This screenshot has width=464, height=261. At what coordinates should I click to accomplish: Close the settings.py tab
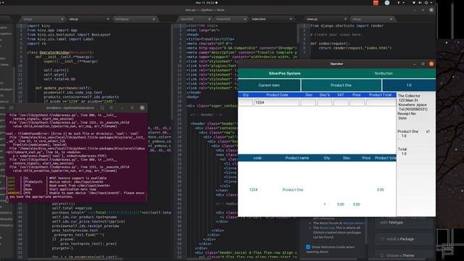point(154,19)
